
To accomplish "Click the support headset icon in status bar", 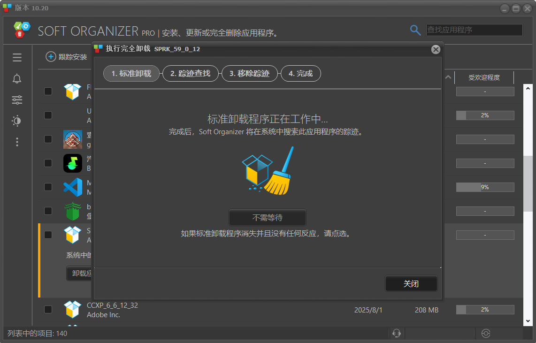I will point(397,333).
